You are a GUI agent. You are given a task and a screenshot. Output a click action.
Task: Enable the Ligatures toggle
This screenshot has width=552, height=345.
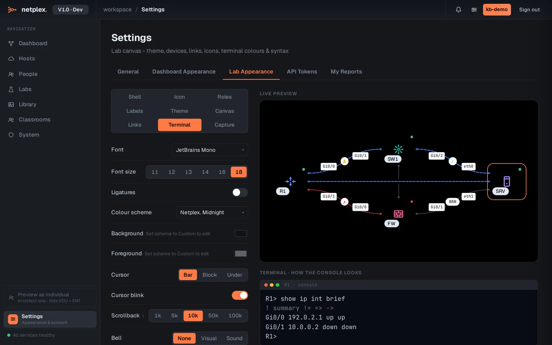(240, 193)
